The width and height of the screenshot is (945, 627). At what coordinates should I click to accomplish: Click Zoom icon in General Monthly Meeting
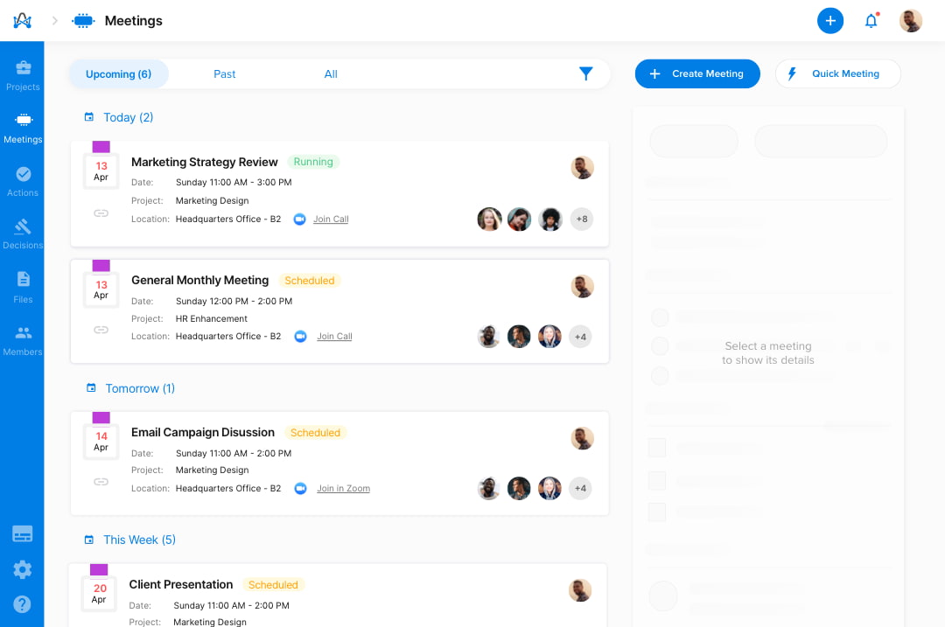[x=300, y=336]
